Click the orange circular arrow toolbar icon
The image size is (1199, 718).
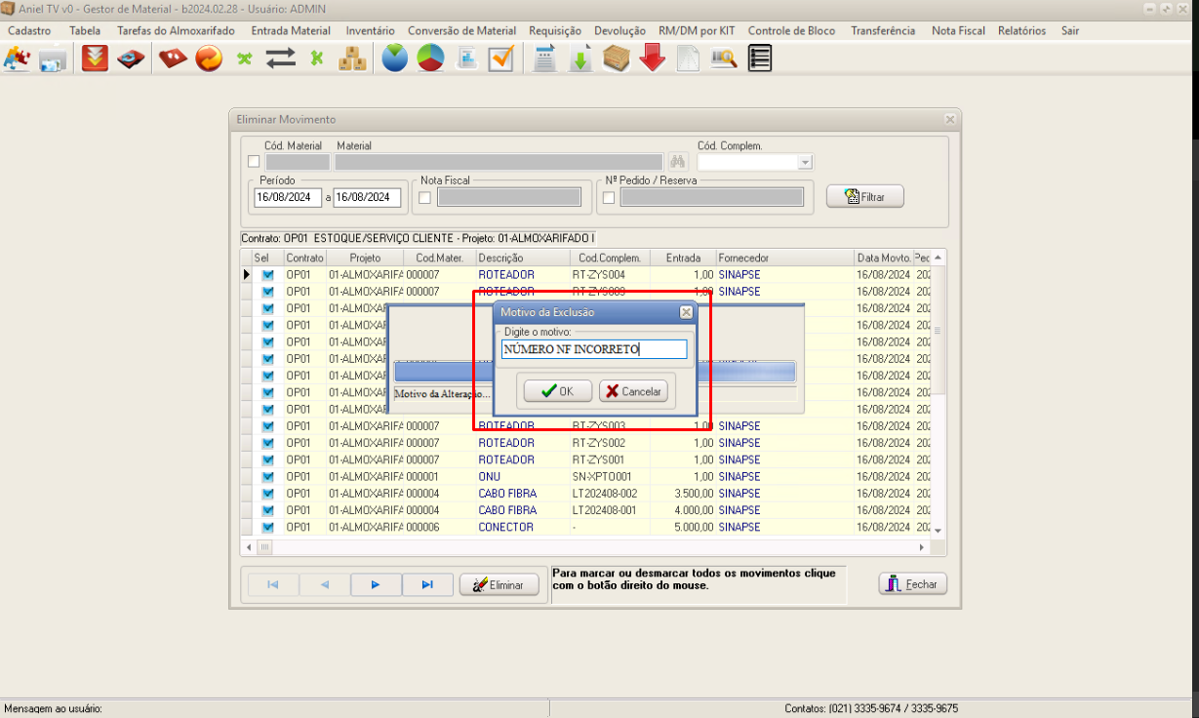click(209, 60)
